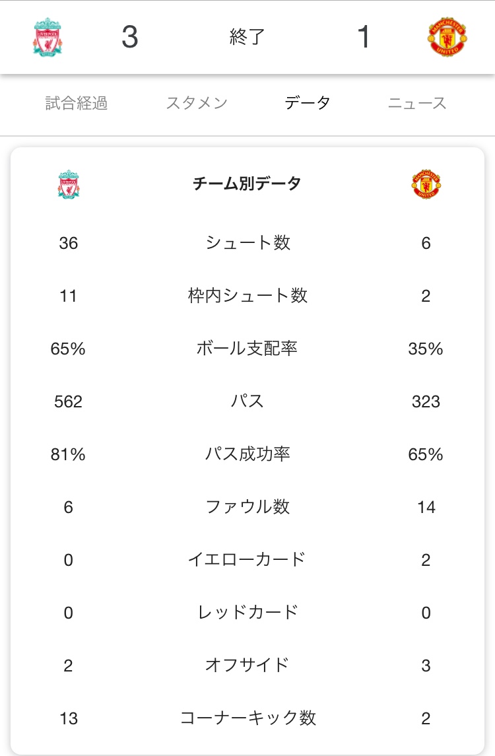The image size is (495, 756).
Task: Click the コーナーキック数 stat label
Action: [x=247, y=718]
